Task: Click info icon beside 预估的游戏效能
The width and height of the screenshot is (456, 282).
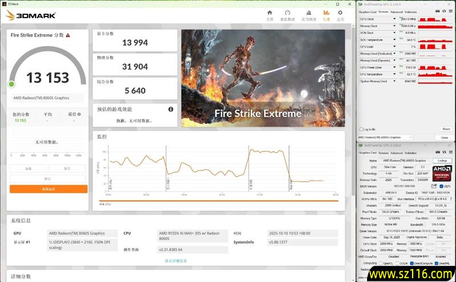Action: (170, 109)
